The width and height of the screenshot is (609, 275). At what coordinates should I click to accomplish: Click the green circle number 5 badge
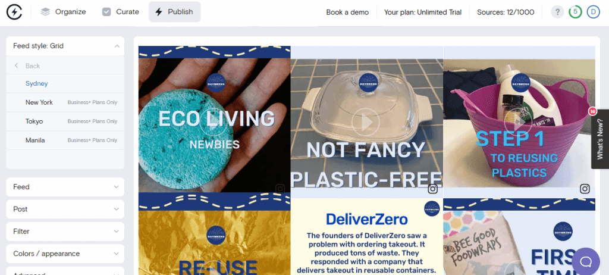pos(575,12)
